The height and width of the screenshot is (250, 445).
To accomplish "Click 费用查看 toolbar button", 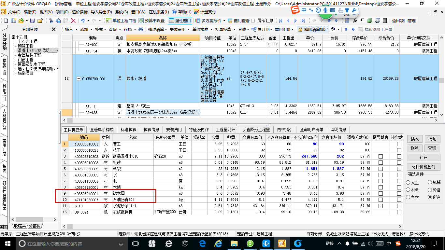I will [238, 21].
